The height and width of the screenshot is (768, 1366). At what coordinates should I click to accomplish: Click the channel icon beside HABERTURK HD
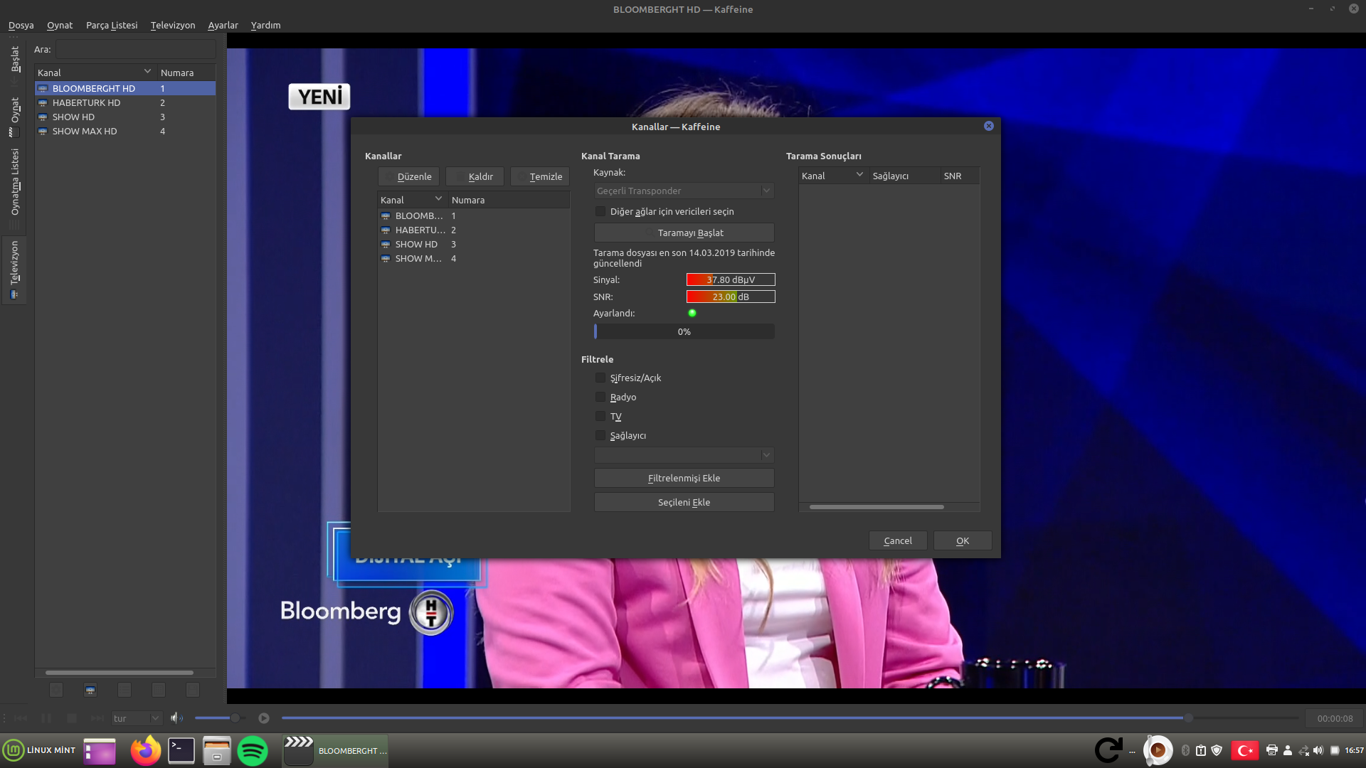[43, 103]
